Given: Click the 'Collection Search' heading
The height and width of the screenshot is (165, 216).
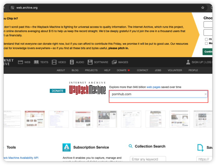Looking at the screenshot, I should click(150, 146).
